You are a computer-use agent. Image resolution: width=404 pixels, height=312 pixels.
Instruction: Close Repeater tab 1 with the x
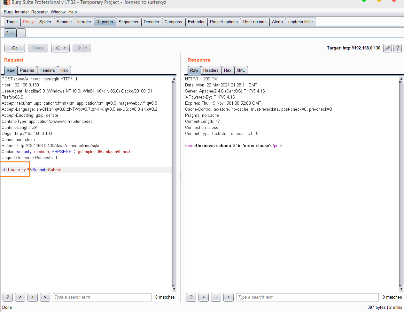(12, 33)
